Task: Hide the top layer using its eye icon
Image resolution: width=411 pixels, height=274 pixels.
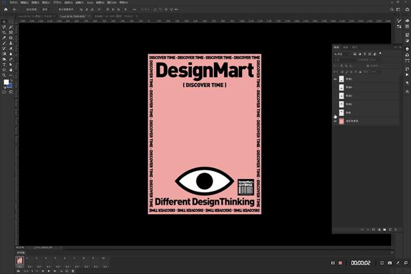Action: (x=335, y=79)
